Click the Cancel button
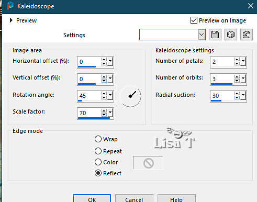 134,198
